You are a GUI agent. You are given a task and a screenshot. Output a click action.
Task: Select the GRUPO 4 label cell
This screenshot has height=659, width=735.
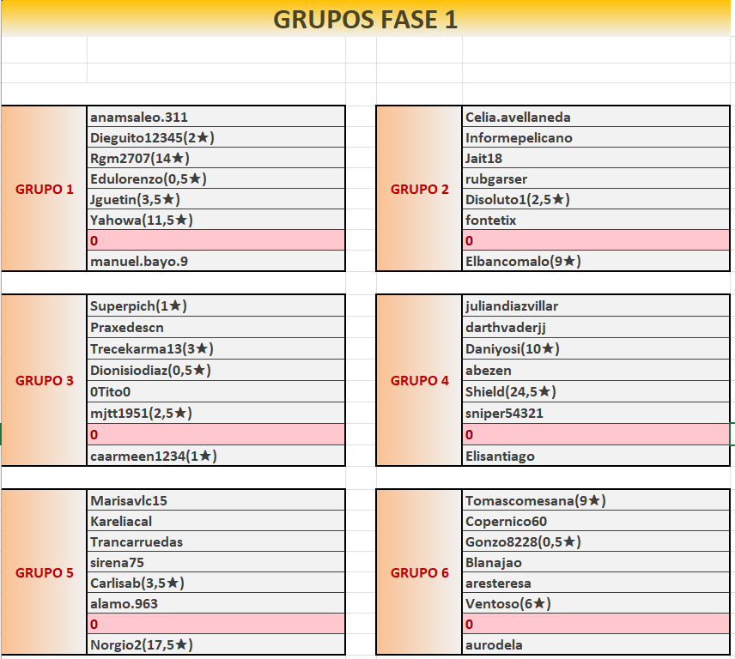click(x=420, y=380)
